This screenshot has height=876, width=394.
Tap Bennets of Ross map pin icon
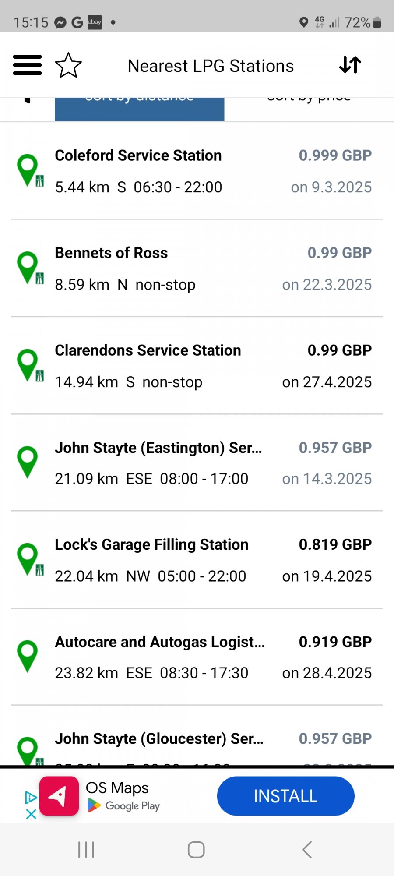point(30,268)
